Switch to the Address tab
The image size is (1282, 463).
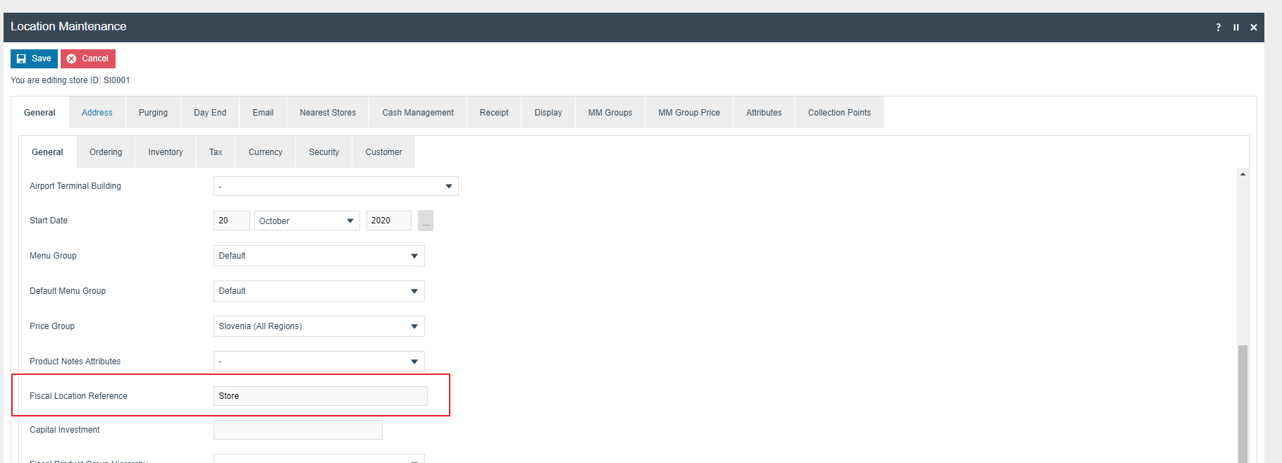[97, 113]
